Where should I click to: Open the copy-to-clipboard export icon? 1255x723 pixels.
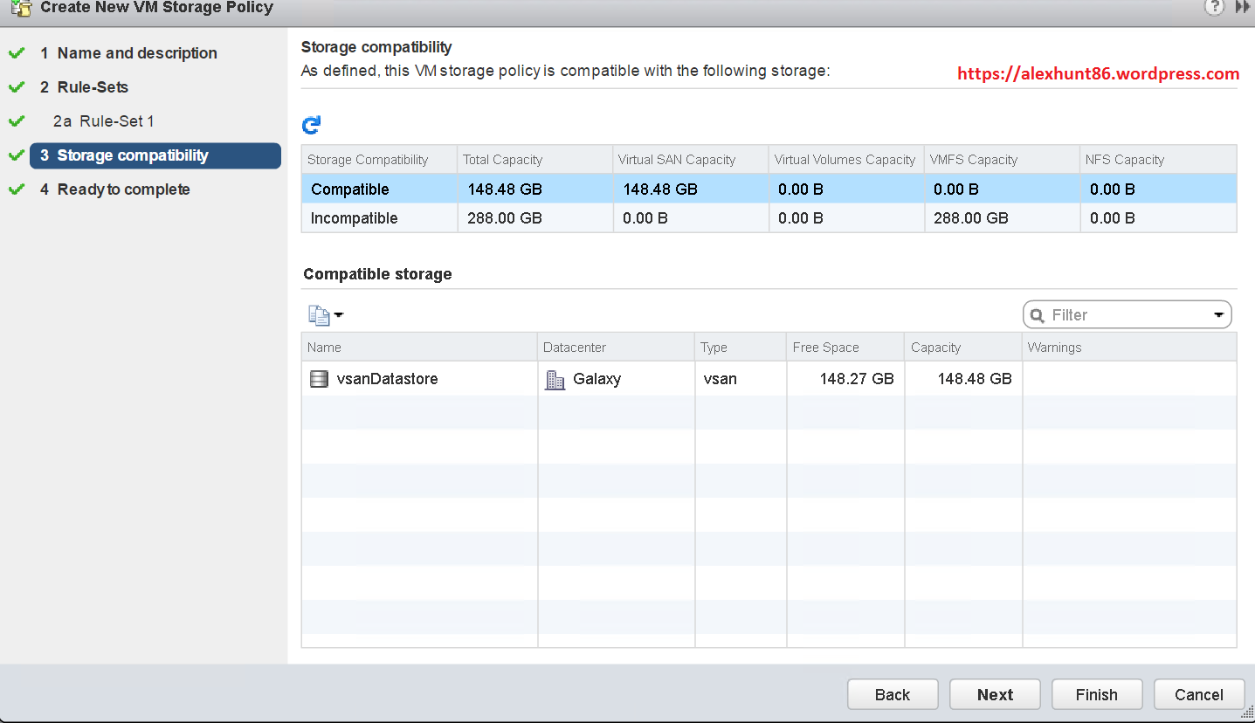[x=318, y=314]
